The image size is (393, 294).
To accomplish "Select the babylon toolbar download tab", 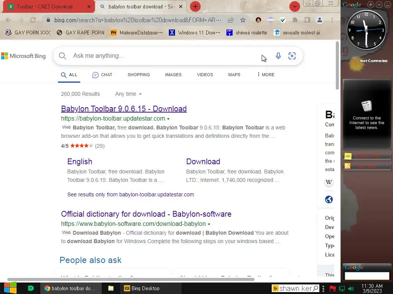I will (141, 7).
